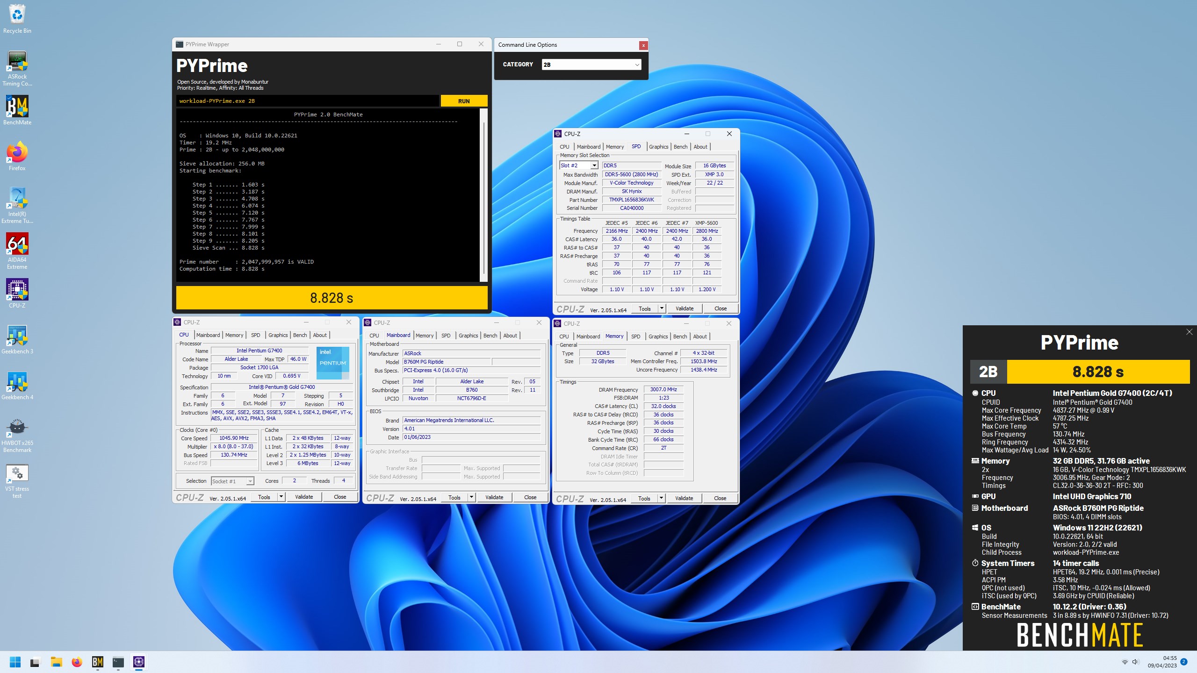The image size is (1197, 673).
Task: Click the Core Speed 1045.90 MHz value
Action: pyautogui.click(x=234, y=438)
